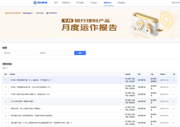Download the report dated 2025-08-13

174,94
